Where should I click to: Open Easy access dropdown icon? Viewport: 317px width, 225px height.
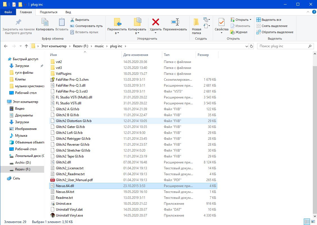coord(206,26)
